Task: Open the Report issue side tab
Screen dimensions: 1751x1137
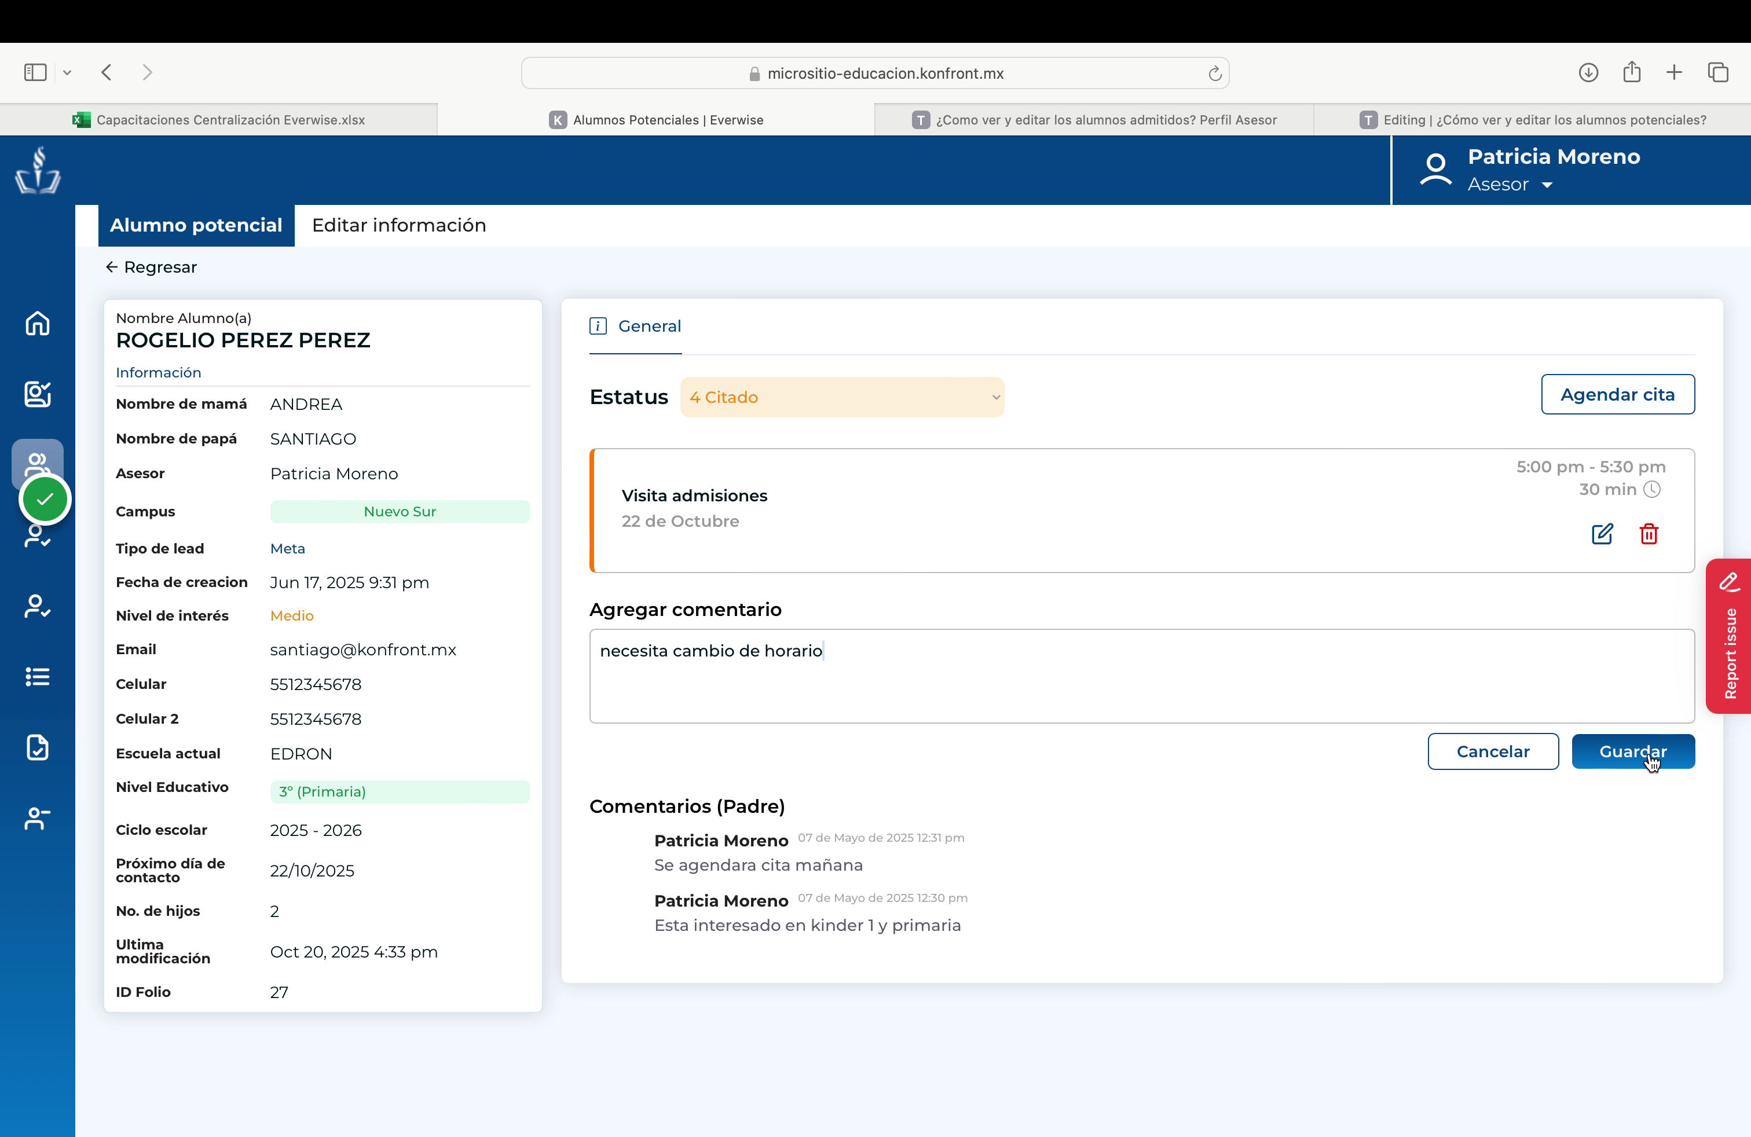Action: (1728, 636)
